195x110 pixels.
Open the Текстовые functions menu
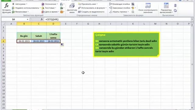coord(49,8)
